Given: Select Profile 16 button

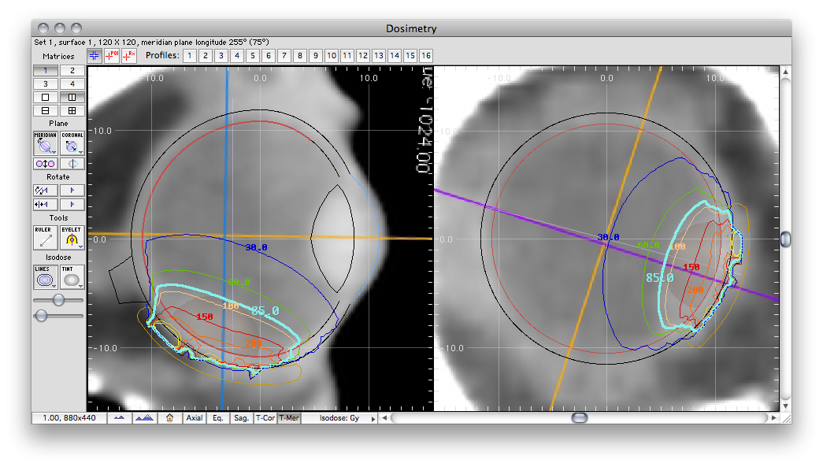Looking at the screenshot, I should (426, 56).
